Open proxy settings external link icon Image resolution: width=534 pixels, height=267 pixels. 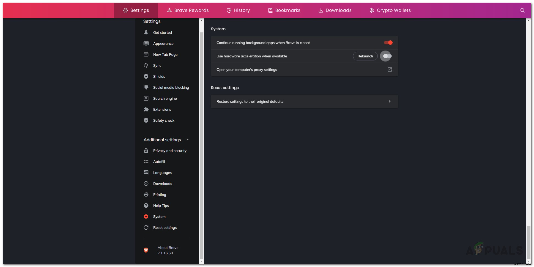[390, 69]
